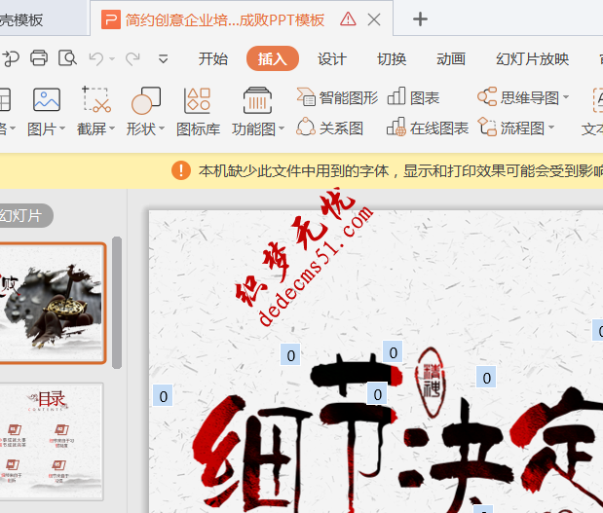
Task: Expand the 形状 dropdown arrow
Action: pos(161,128)
